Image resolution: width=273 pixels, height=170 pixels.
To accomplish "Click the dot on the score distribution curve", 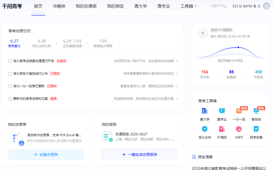I will click(238, 47).
